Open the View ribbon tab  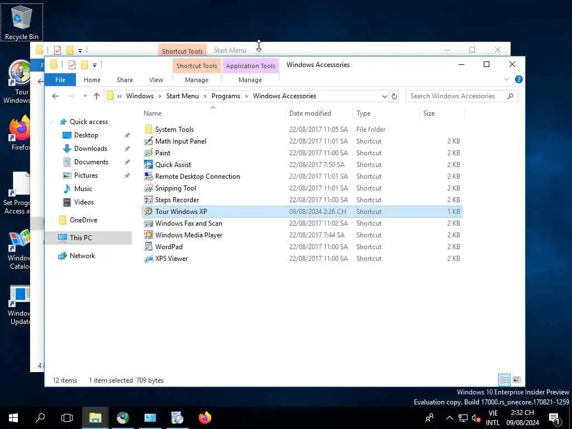[156, 80]
